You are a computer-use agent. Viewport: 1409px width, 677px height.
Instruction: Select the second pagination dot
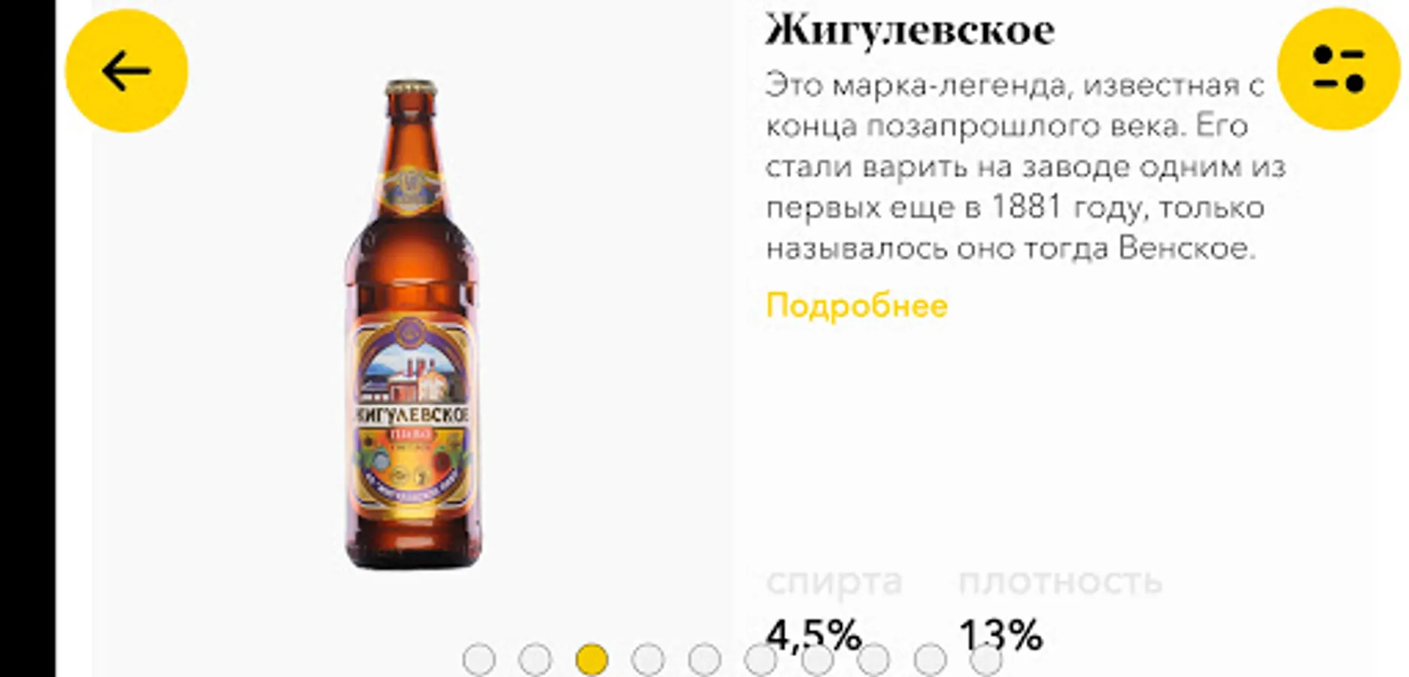pos(535,660)
